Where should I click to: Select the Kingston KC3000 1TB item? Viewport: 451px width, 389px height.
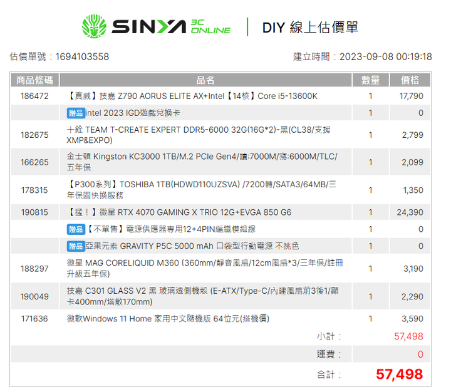point(202,162)
